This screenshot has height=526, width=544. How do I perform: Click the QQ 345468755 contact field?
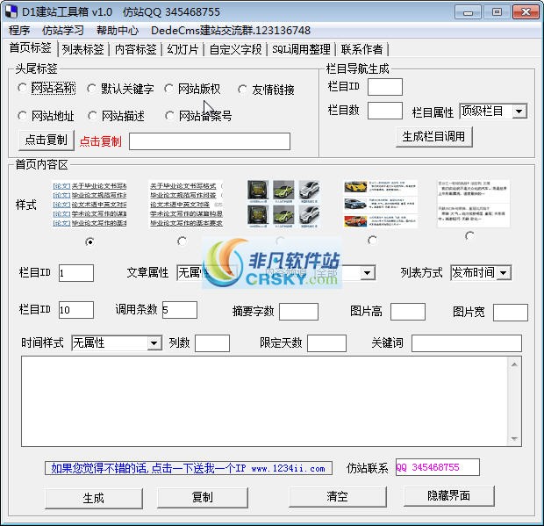click(x=438, y=467)
